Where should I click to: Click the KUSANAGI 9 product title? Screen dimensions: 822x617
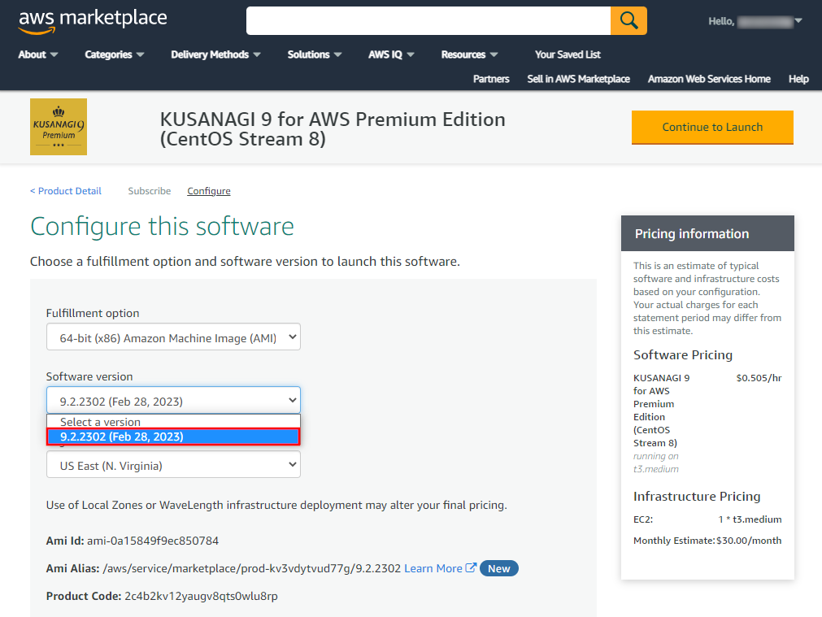tap(333, 129)
